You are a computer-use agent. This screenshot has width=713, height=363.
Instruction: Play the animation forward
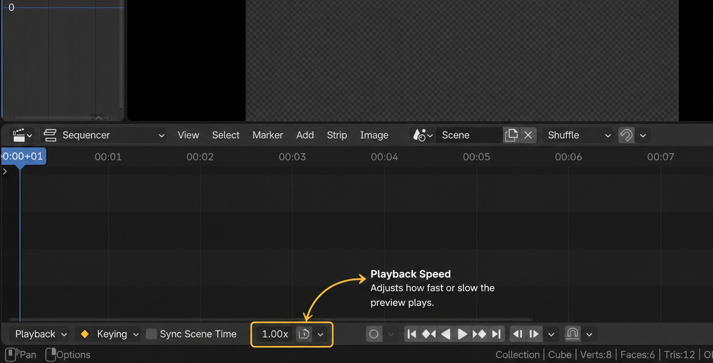[x=462, y=334]
